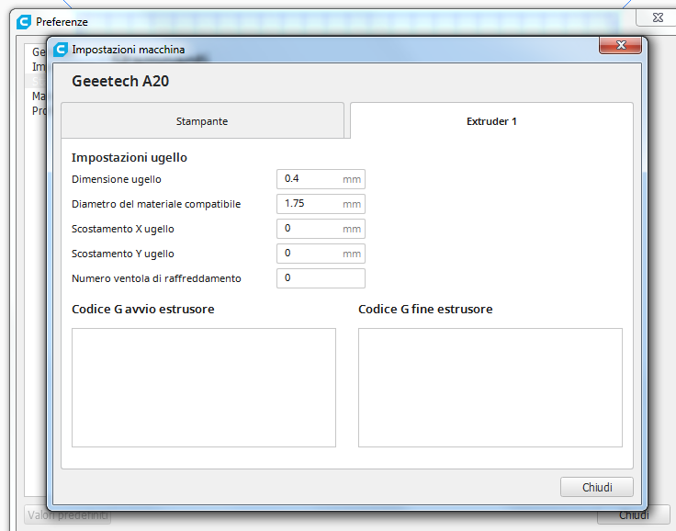Click the Dimensione ugello label
The width and height of the screenshot is (676, 531).
tap(117, 179)
